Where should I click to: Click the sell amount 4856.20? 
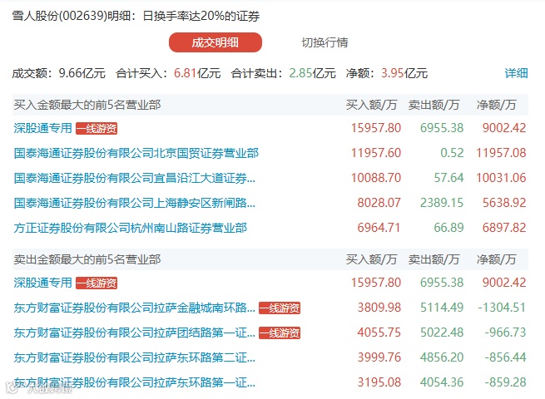442,357
